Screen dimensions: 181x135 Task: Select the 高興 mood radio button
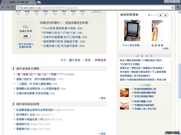(x=64, y=14)
